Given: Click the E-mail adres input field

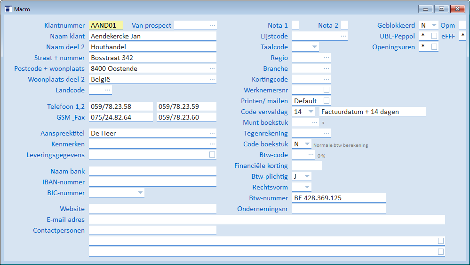Looking at the screenshot, I should pyautogui.click(x=266, y=220).
